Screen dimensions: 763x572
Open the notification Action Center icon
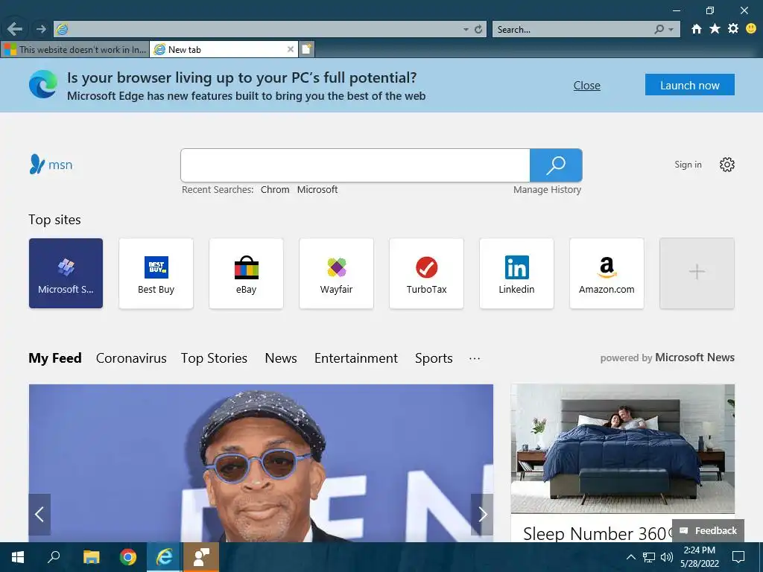738,557
